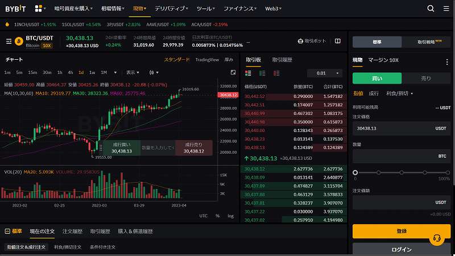Switch to trading strategy mode toggle
This screenshot has width=455, height=256.
[426, 42]
